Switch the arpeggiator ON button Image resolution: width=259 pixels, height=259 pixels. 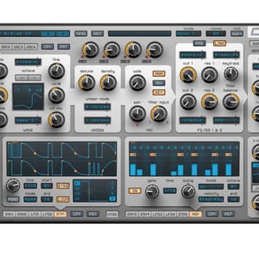135,191
